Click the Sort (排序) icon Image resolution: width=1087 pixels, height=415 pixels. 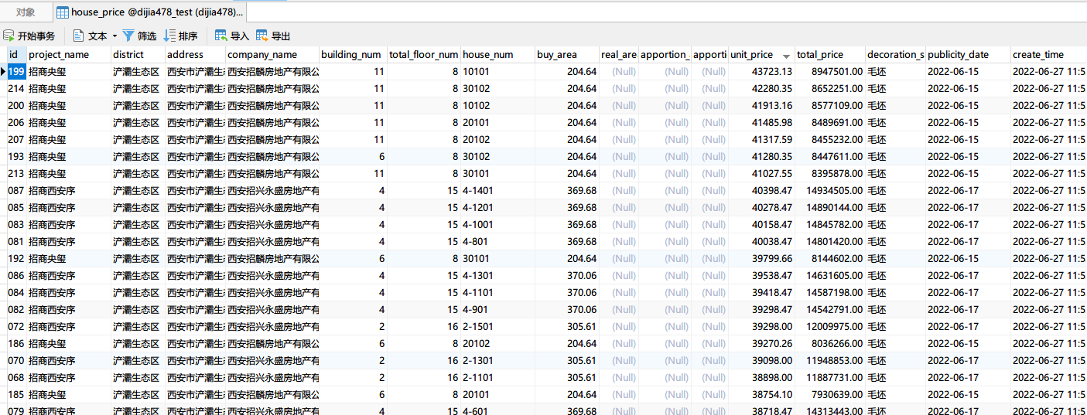point(169,36)
